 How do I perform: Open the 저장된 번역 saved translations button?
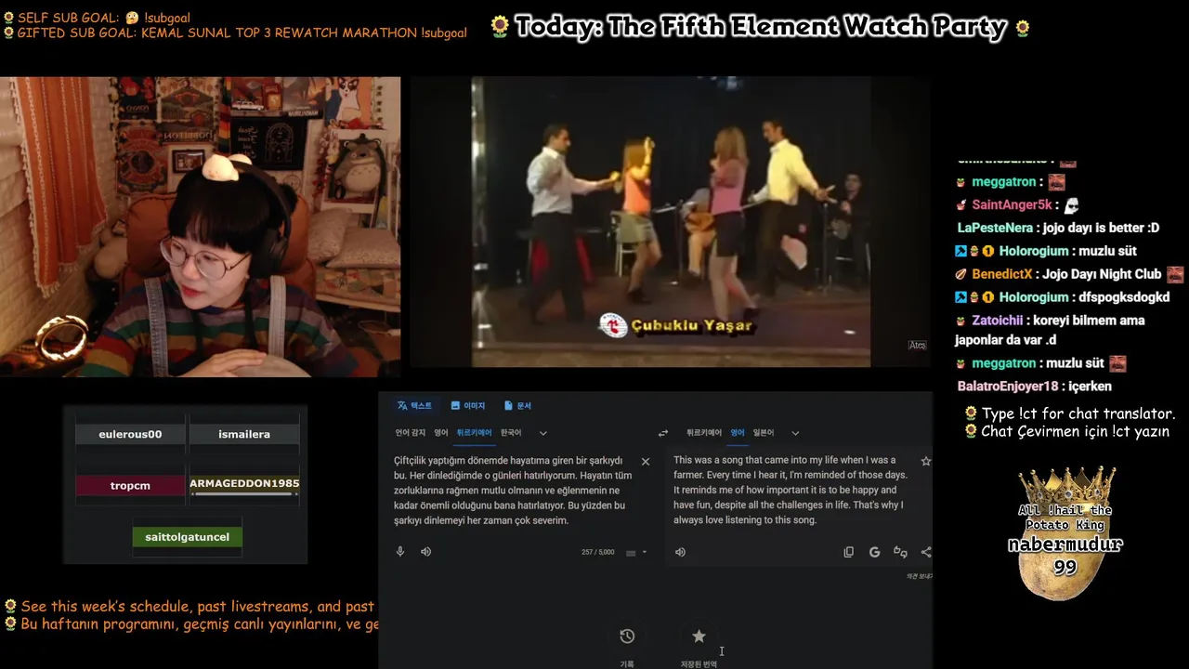699,637
